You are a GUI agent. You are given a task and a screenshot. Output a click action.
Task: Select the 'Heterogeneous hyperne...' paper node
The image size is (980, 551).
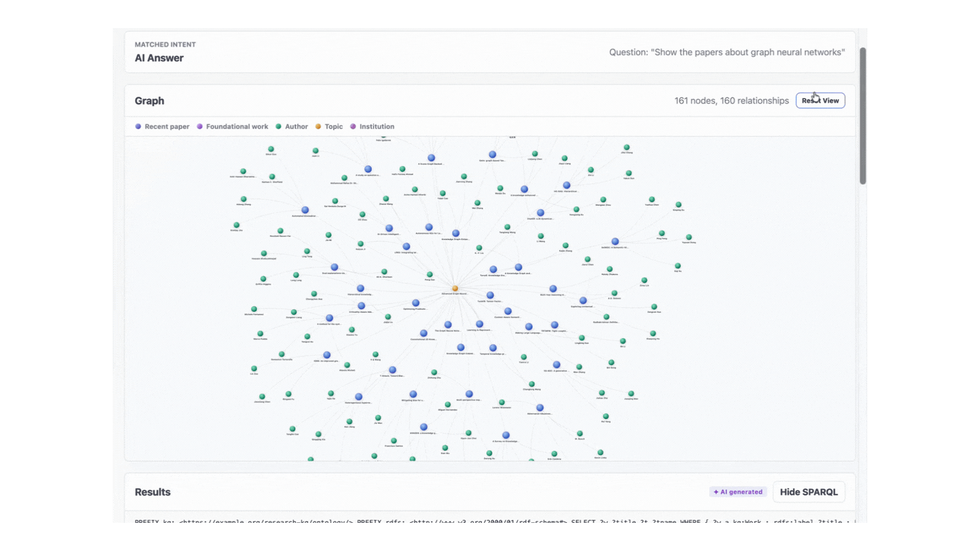(x=359, y=397)
